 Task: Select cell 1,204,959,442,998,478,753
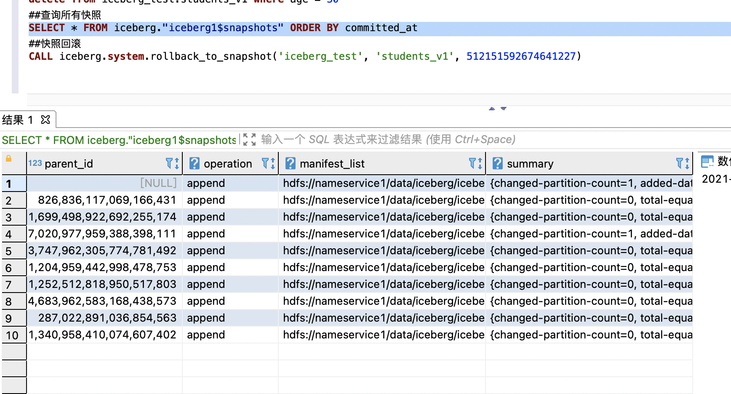104,267
